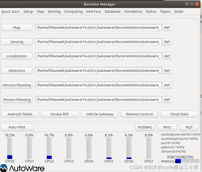Click the Android Tablet button

20,114
